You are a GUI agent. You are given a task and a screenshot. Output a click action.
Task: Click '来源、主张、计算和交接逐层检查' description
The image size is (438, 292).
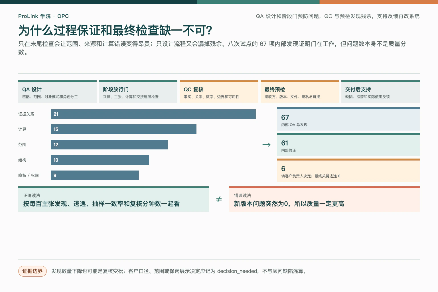131,97
